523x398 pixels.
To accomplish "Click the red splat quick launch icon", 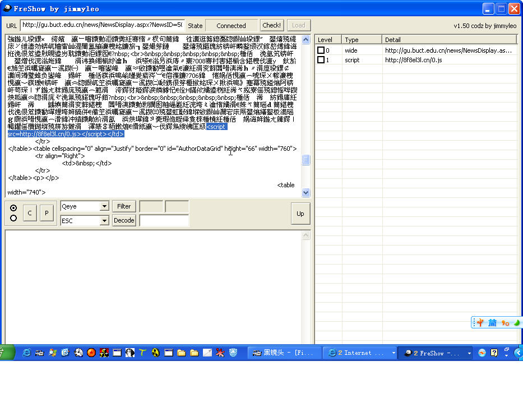I will [x=220, y=353].
